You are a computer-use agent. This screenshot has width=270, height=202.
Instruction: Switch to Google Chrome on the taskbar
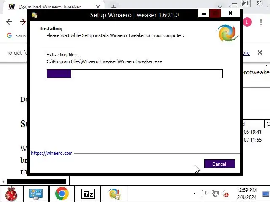point(62,194)
